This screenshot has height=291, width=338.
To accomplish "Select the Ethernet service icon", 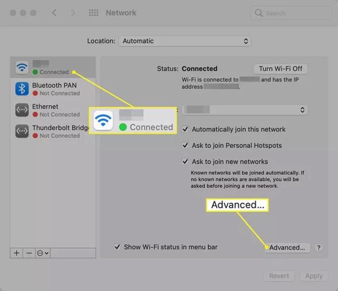I will point(22,110).
